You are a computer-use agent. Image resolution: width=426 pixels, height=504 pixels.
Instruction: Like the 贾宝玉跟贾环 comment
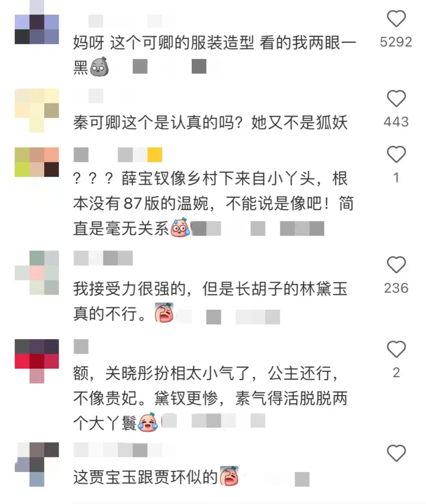[396, 453]
